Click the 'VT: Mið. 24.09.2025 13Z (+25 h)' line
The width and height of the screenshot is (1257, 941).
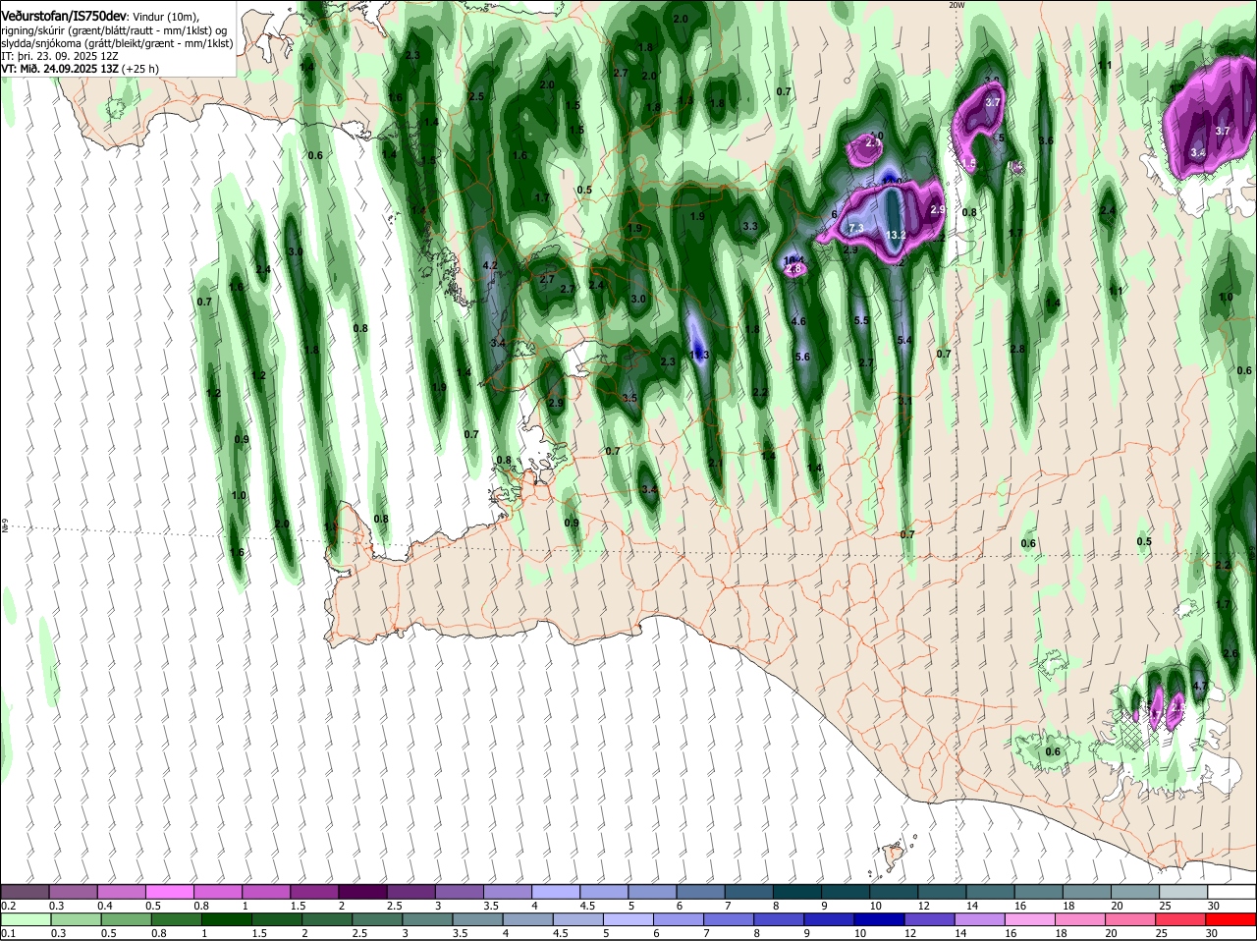pos(81,70)
